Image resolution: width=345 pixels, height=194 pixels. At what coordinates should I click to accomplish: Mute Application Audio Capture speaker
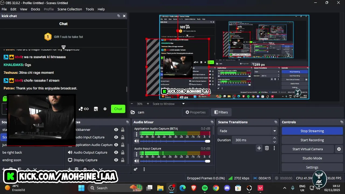click(137, 141)
